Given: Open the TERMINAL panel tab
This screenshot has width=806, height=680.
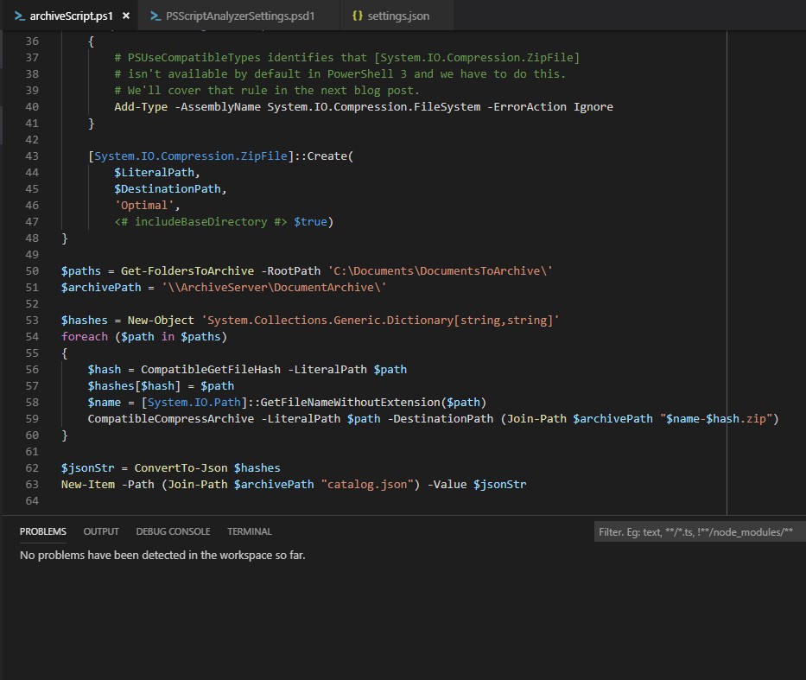Looking at the screenshot, I should (250, 531).
